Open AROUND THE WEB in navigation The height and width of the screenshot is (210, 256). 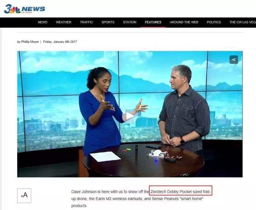pos(184,22)
